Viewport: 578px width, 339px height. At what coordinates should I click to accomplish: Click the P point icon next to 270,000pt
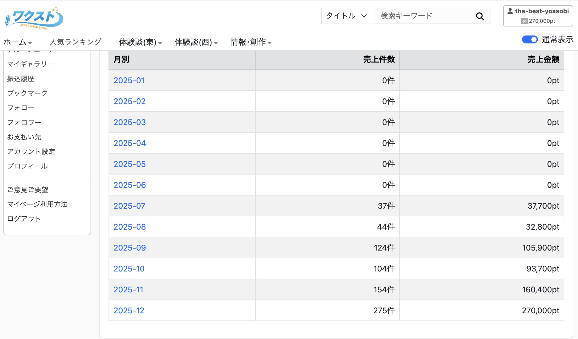pyautogui.click(x=525, y=21)
